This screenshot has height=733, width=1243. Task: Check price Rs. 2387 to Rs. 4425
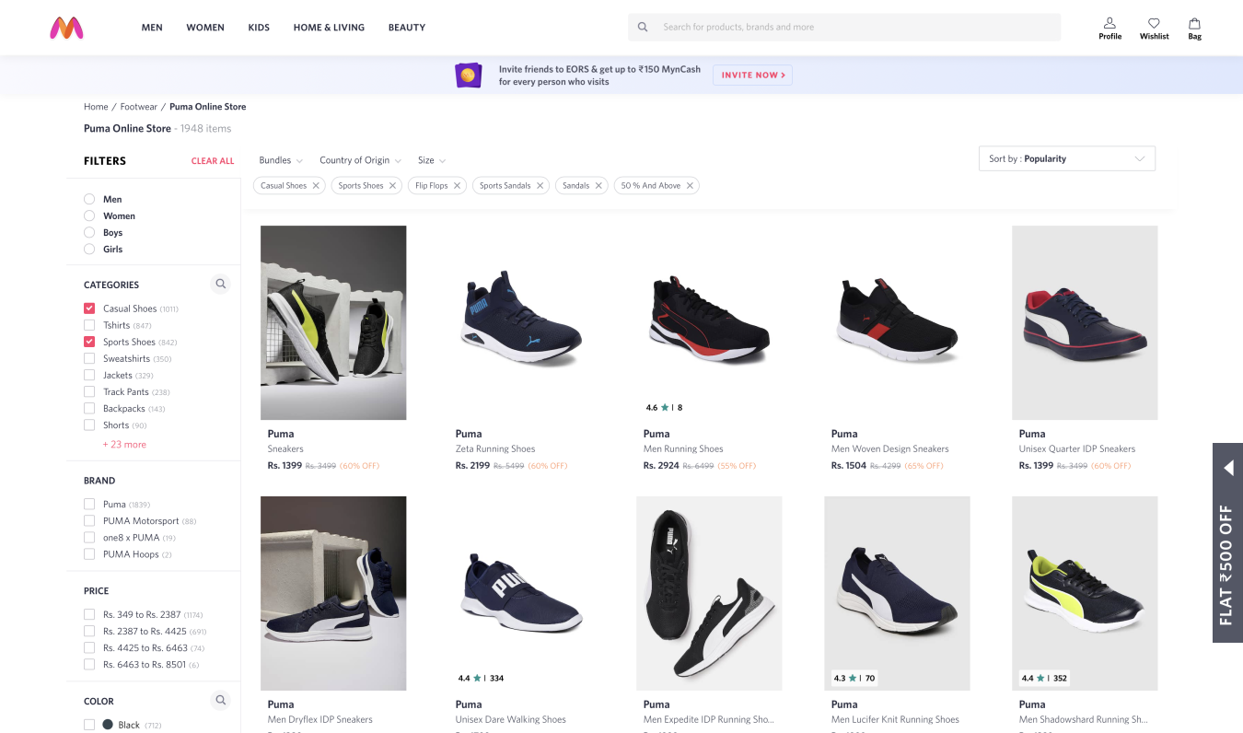click(x=89, y=631)
